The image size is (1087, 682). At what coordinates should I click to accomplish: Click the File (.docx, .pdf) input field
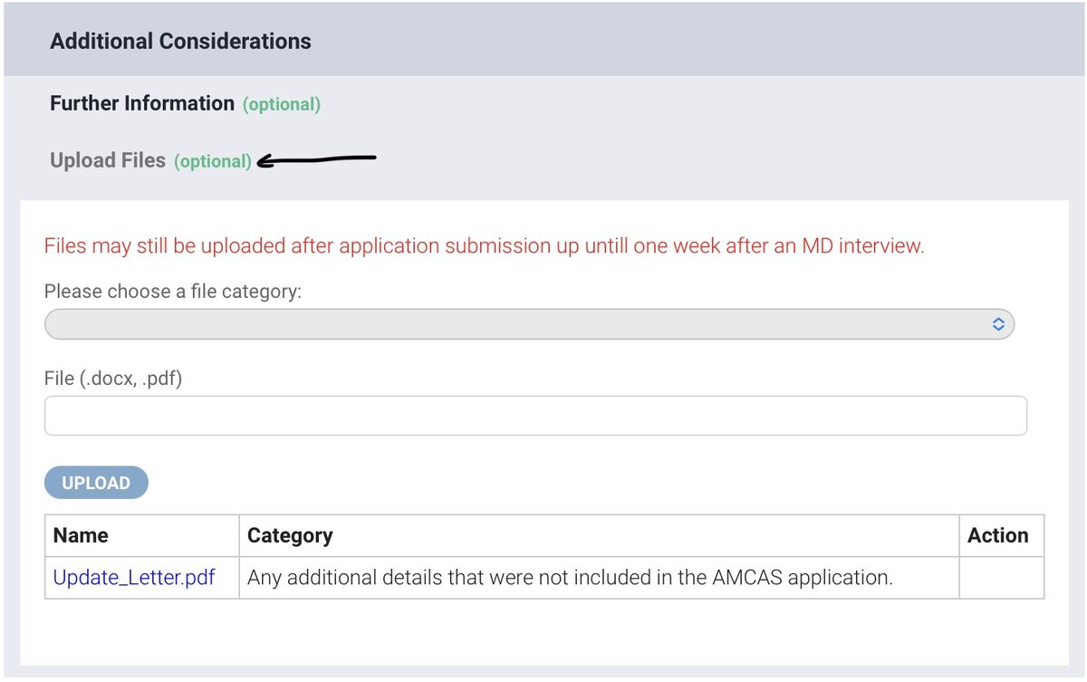535,416
